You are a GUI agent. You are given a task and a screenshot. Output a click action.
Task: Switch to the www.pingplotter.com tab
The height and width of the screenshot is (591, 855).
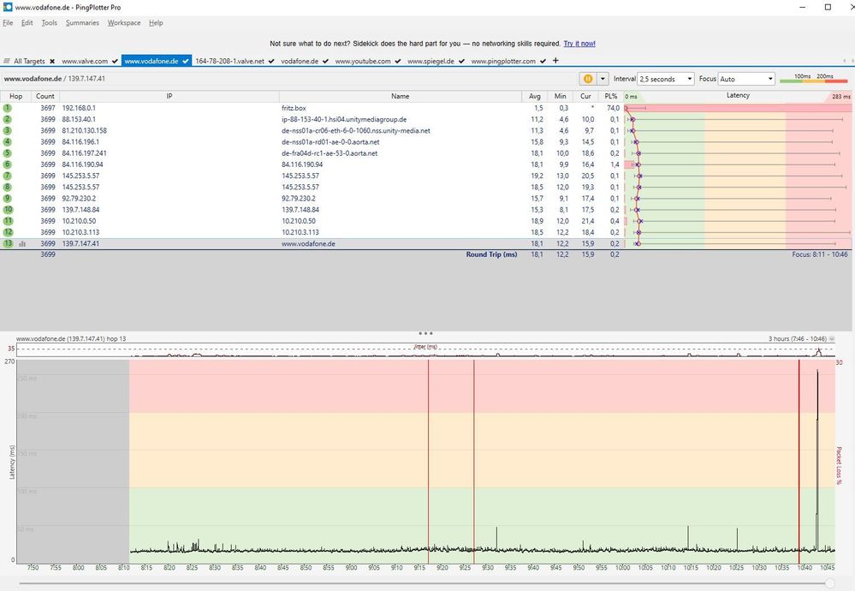point(503,62)
